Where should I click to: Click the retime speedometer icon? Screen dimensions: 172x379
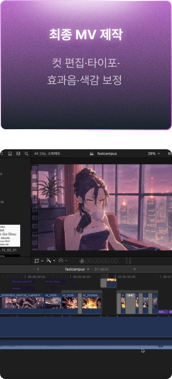click(61, 260)
